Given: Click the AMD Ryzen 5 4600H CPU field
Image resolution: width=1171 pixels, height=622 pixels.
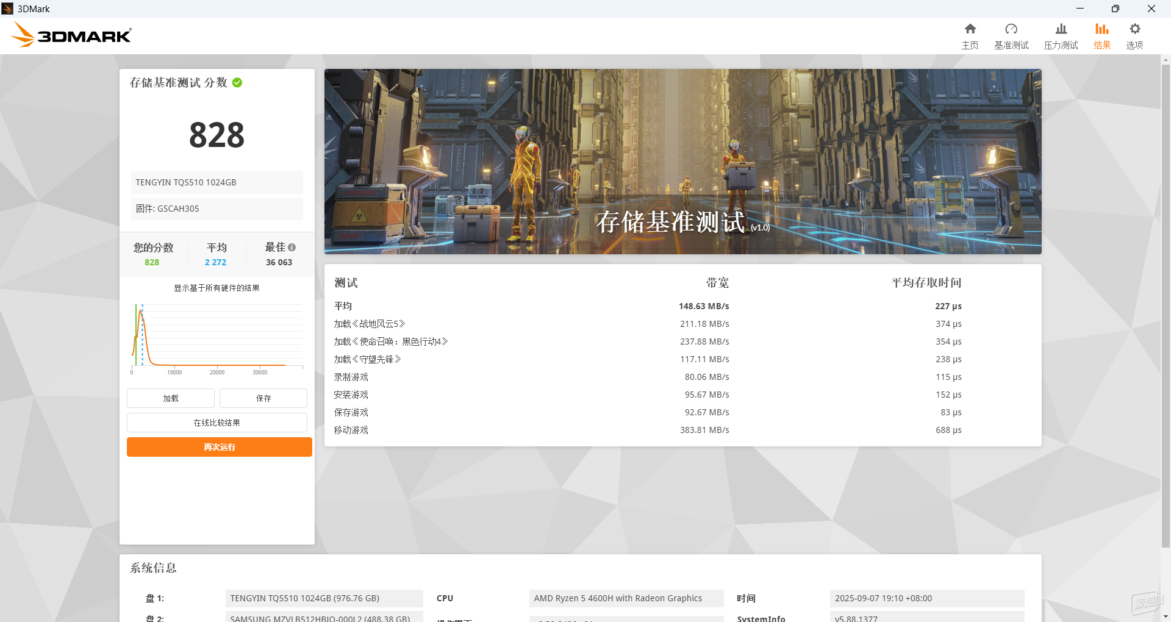Looking at the screenshot, I should point(626,598).
